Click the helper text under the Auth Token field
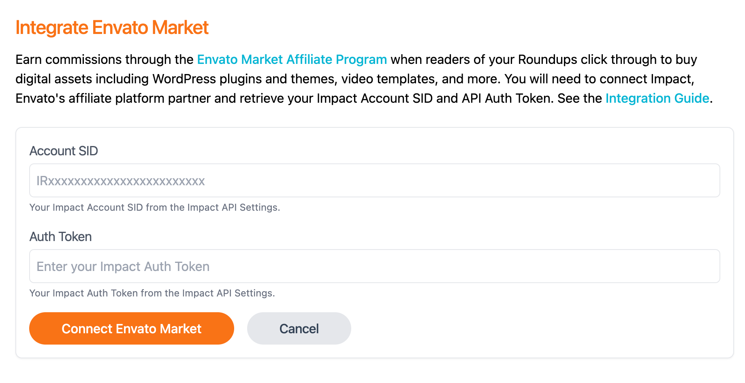 (152, 293)
